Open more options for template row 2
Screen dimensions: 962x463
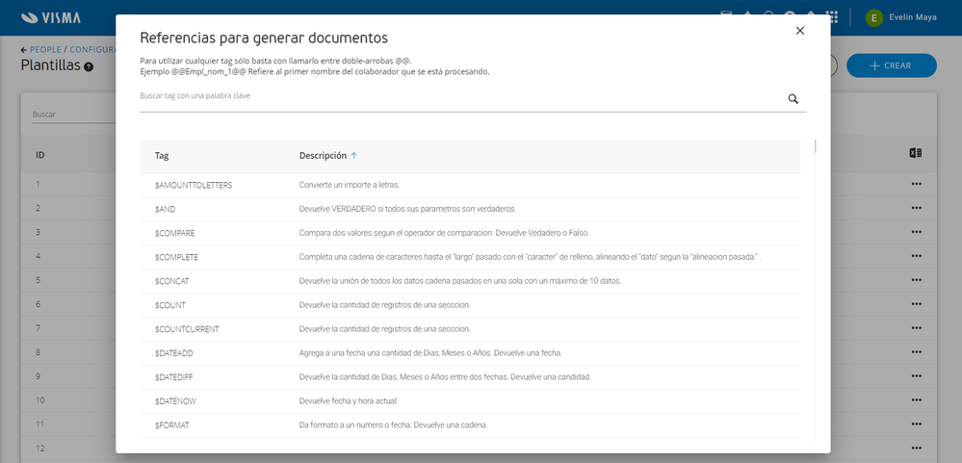917,208
